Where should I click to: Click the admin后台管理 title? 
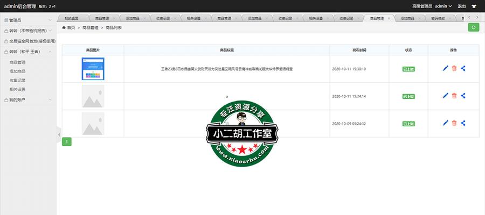(x=20, y=6)
